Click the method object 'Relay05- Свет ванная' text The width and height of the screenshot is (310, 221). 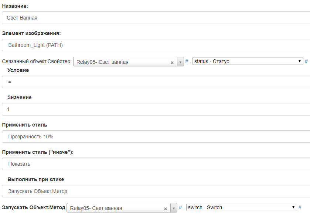[96, 208]
